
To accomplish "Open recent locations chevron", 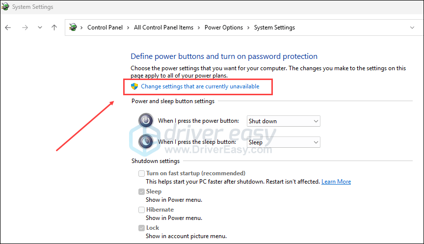I will [x=40, y=27].
